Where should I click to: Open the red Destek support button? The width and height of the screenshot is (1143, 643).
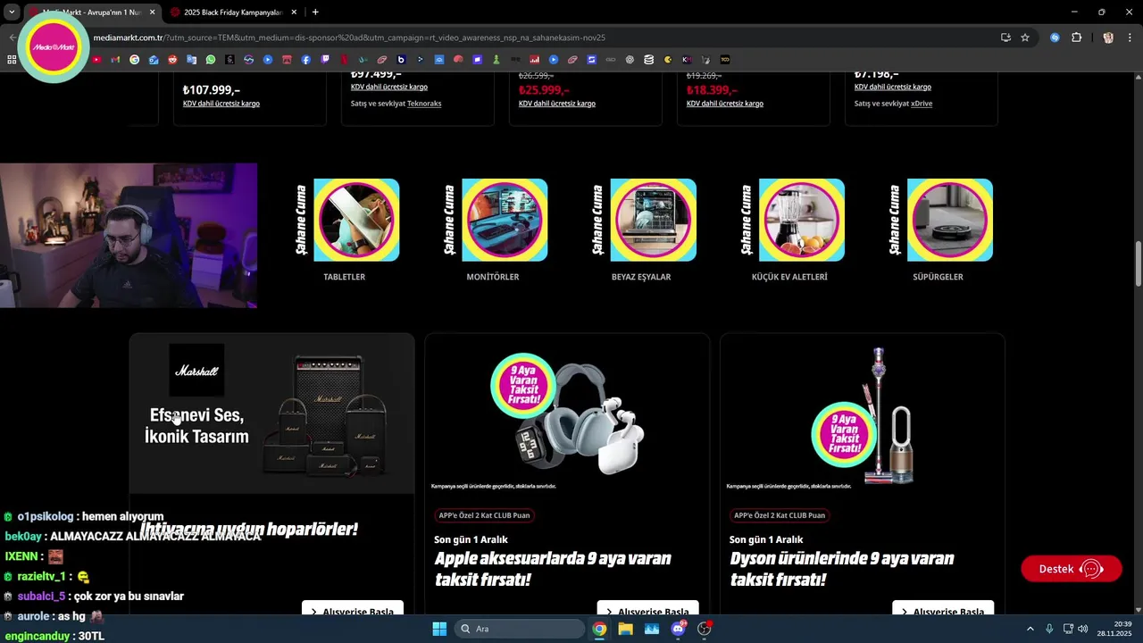pyautogui.click(x=1072, y=569)
